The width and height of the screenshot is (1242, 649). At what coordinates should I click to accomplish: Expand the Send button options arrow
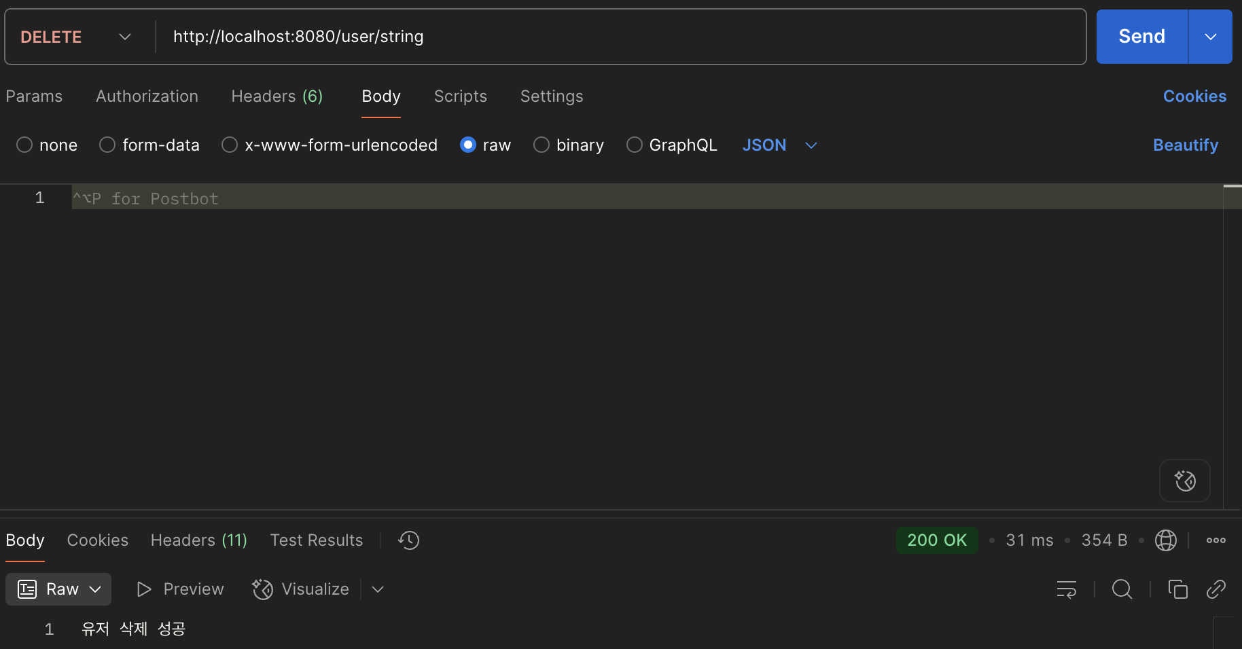pos(1210,37)
